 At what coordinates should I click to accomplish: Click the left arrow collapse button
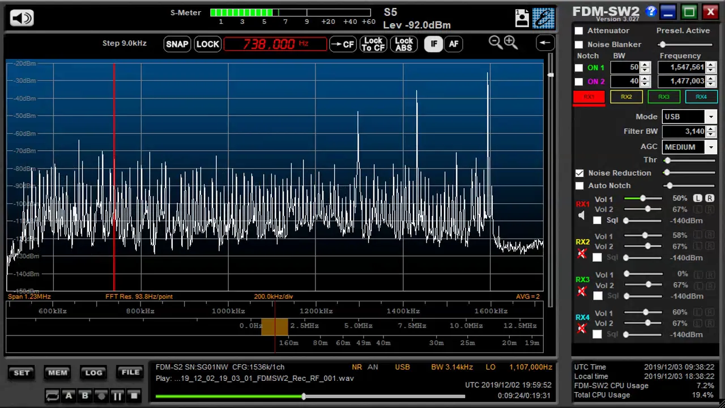click(545, 43)
